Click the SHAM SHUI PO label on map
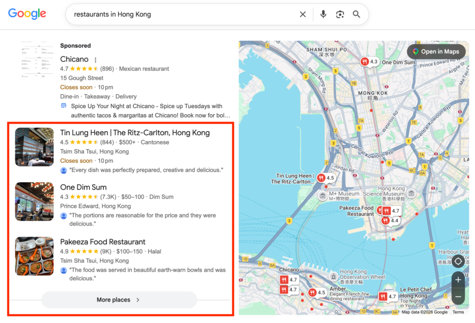 click(x=327, y=52)
